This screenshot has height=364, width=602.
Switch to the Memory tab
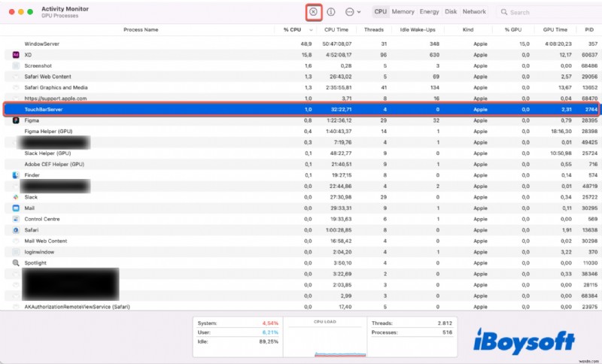(403, 12)
